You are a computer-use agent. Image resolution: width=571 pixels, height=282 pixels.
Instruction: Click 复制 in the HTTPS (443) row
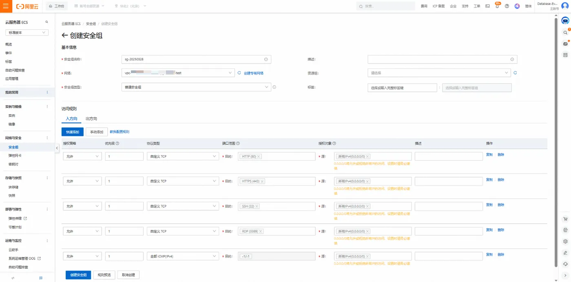click(489, 180)
